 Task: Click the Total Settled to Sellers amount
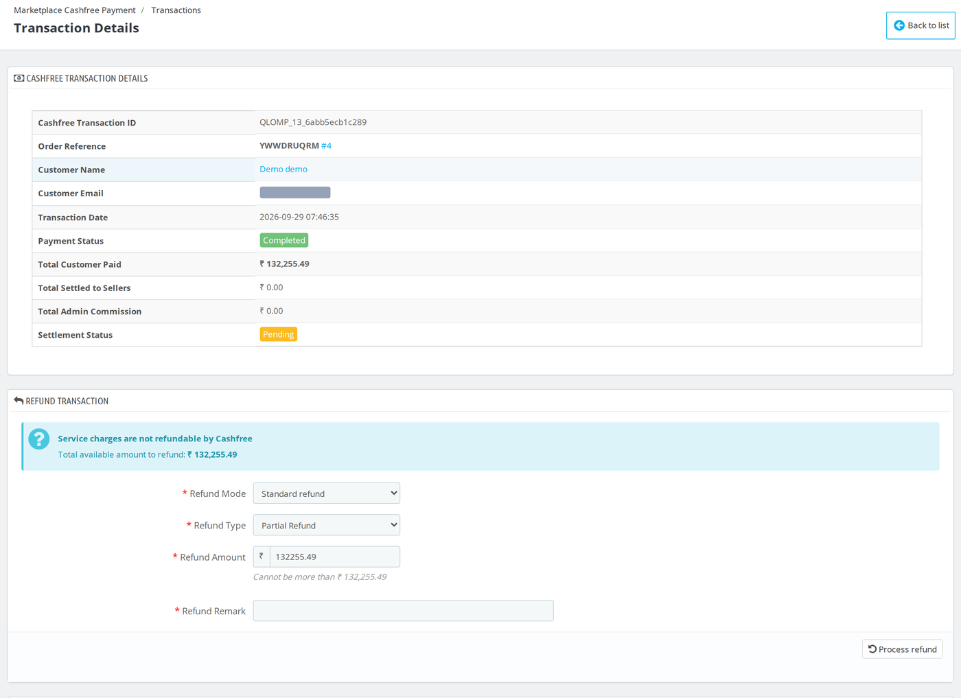tap(271, 288)
